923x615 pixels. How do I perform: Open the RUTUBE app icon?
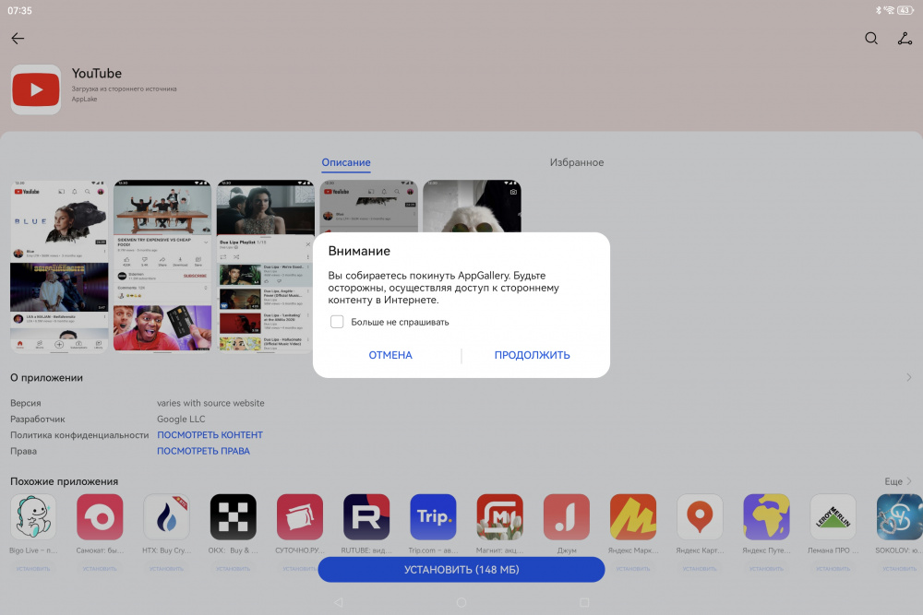point(366,517)
